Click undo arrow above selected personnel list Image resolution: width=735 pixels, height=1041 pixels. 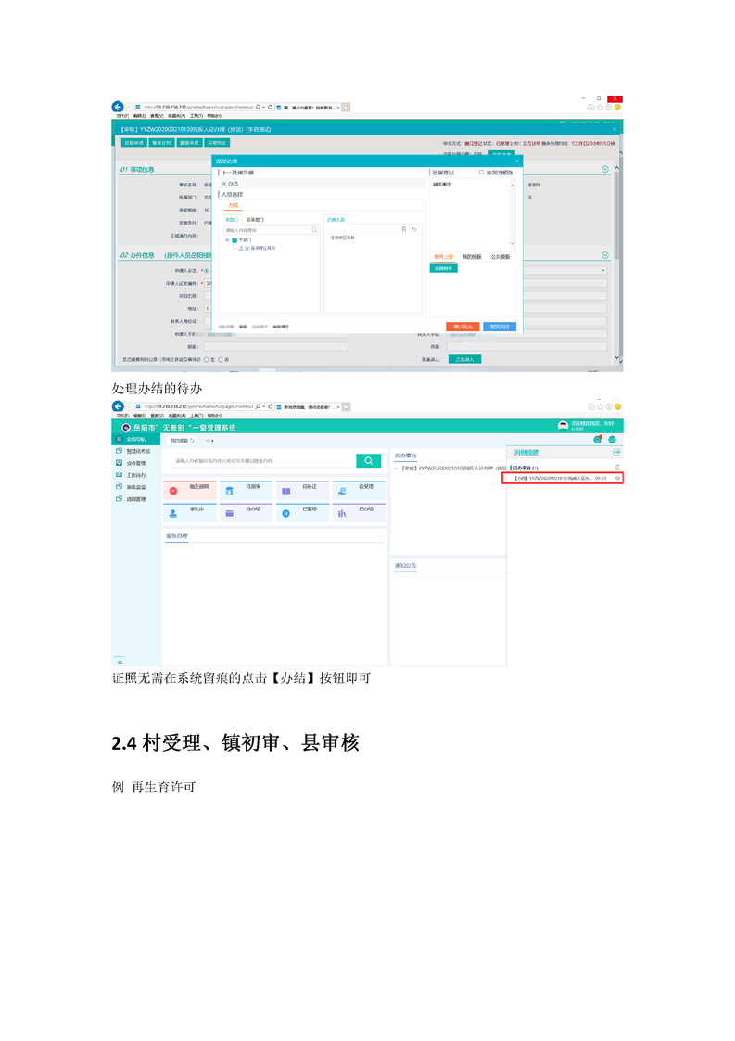click(413, 229)
